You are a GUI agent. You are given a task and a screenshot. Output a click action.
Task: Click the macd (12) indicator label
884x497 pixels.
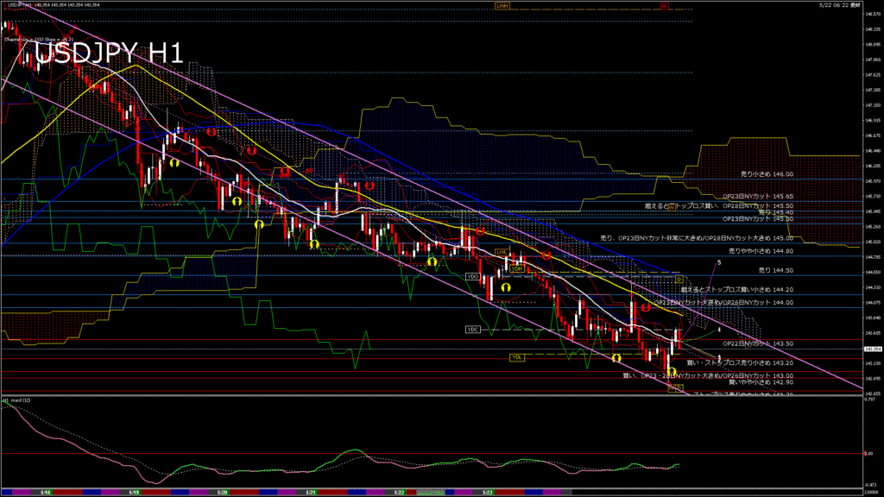tap(16, 400)
